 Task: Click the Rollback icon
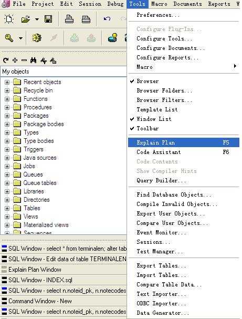click(x=91, y=38)
